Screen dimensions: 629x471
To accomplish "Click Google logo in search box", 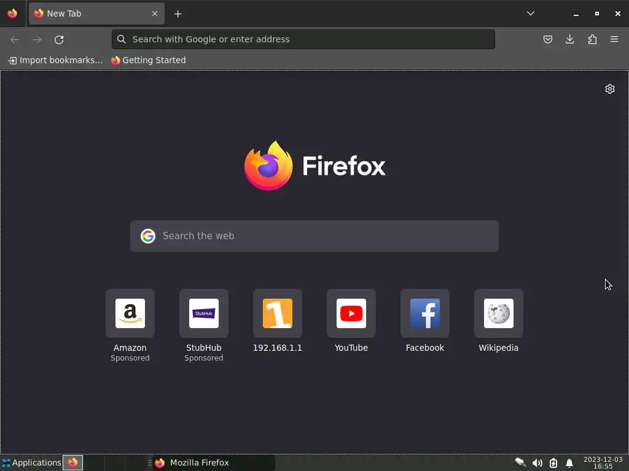I will [x=148, y=236].
